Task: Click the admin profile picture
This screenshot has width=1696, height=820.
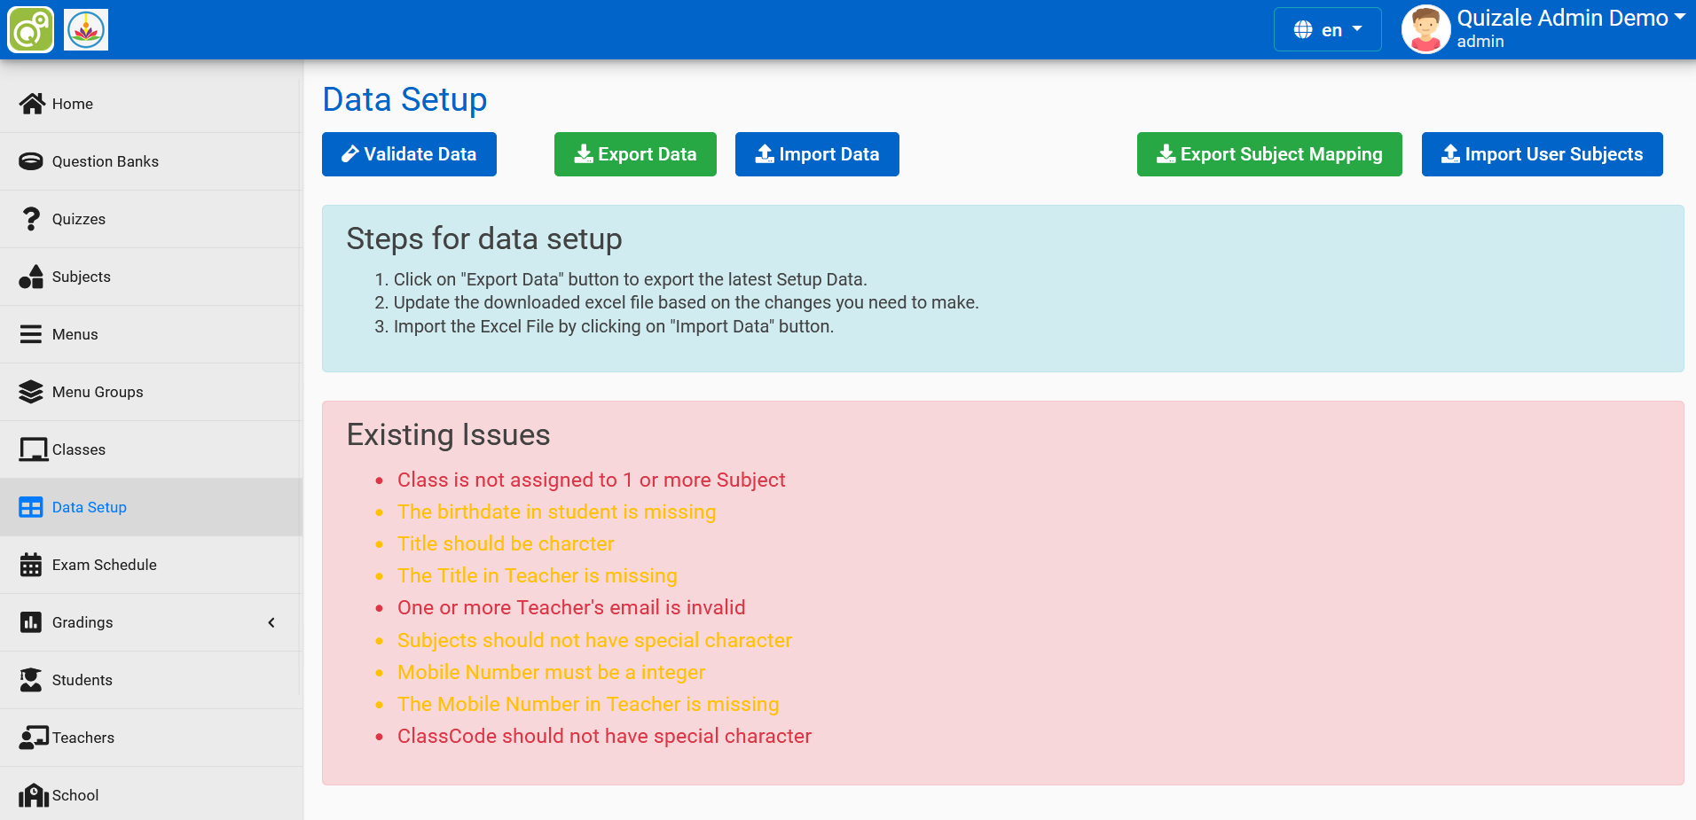Action: (x=1425, y=29)
